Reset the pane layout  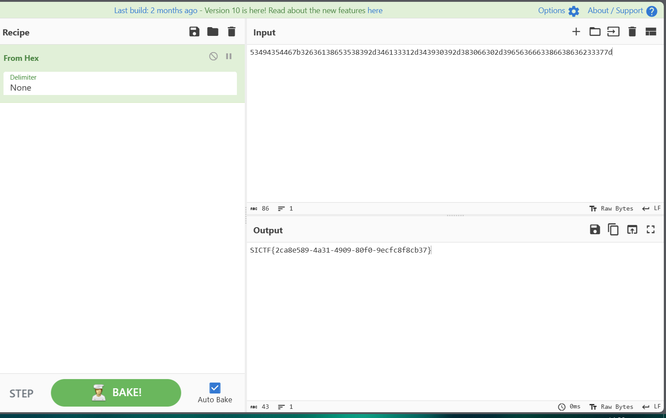pyautogui.click(x=651, y=32)
